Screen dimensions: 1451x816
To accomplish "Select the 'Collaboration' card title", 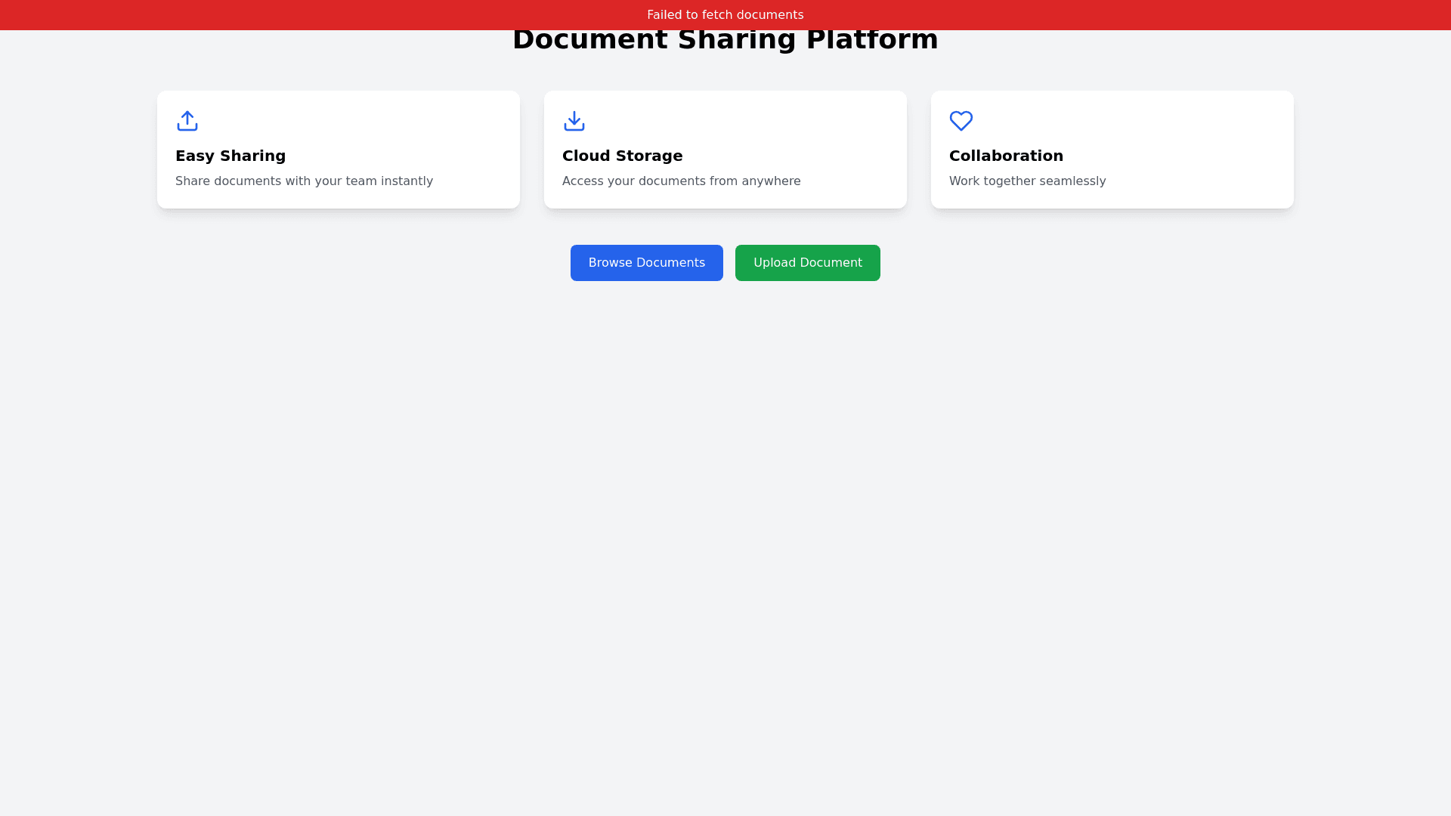I will 1006,156.
